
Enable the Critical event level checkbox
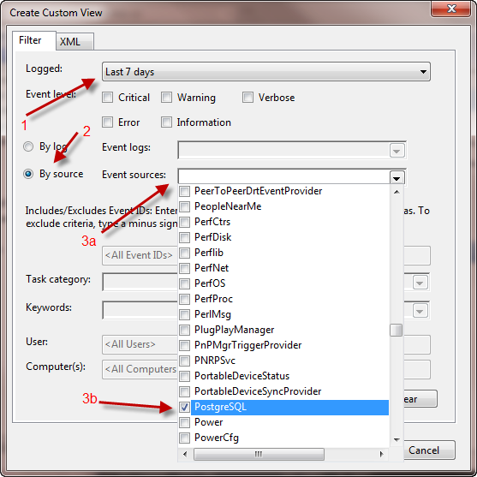(x=107, y=98)
